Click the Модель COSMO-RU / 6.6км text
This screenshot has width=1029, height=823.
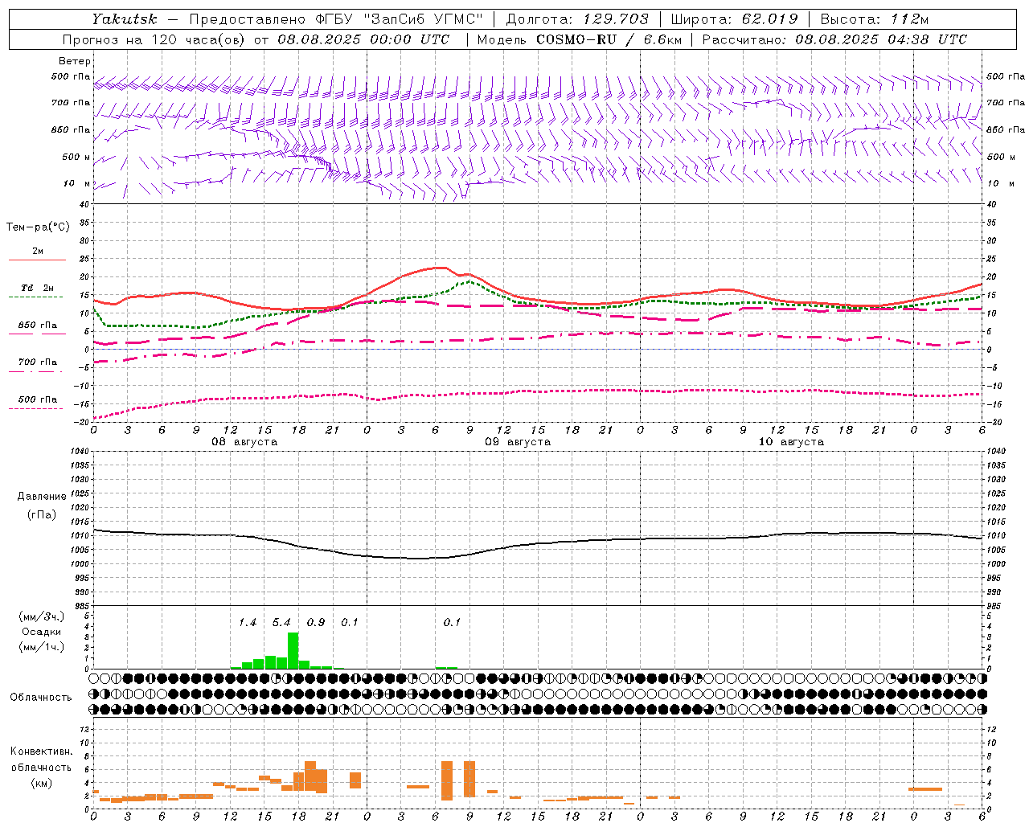pos(579,39)
